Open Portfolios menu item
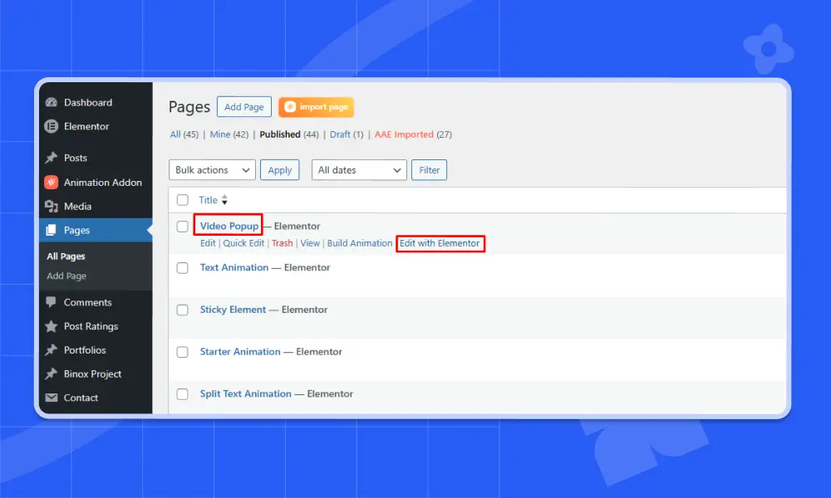The height and width of the screenshot is (498, 831). click(85, 349)
